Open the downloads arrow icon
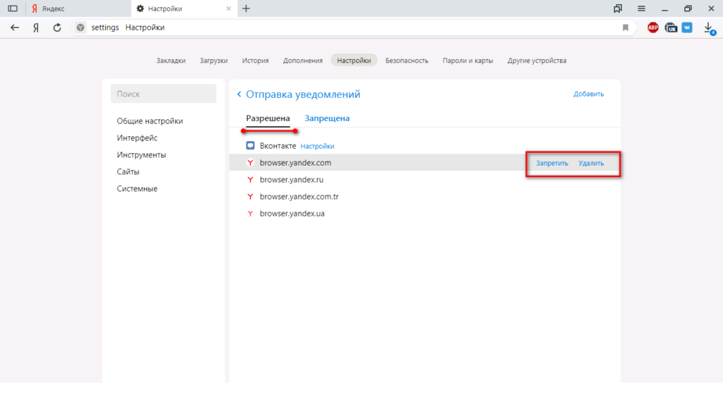Image resolution: width=723 pixels, height=406 pixels. pos(709,27)
